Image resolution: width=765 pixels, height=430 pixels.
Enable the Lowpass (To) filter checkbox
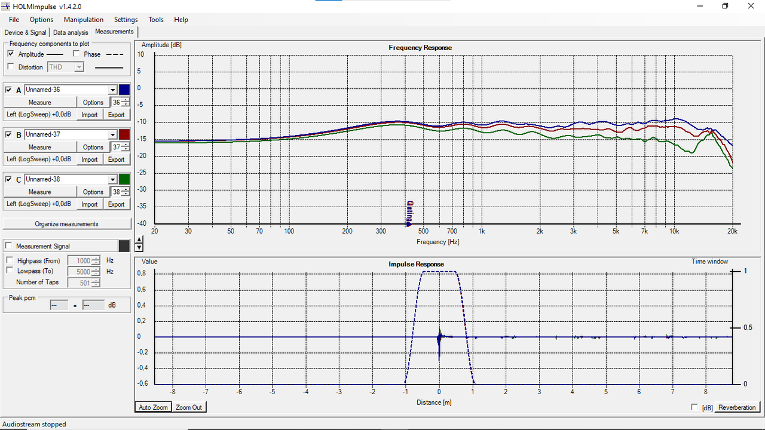tap(10, 271)
